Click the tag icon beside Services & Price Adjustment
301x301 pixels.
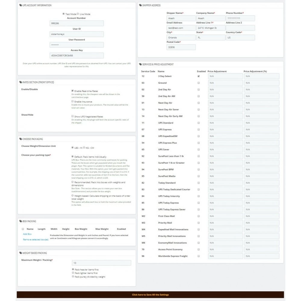[141, 64]
